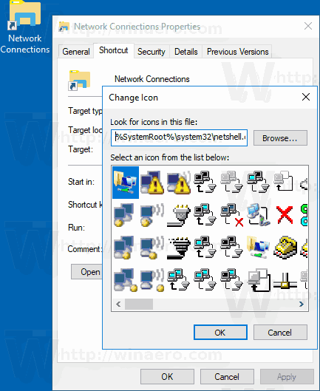Select the folder with network icon in third row

click(258, 247)
